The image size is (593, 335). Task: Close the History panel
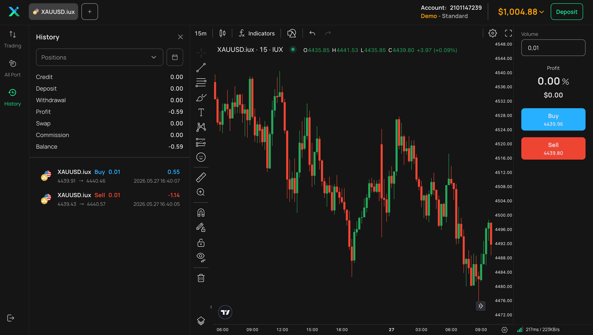(x=180, y=37)
